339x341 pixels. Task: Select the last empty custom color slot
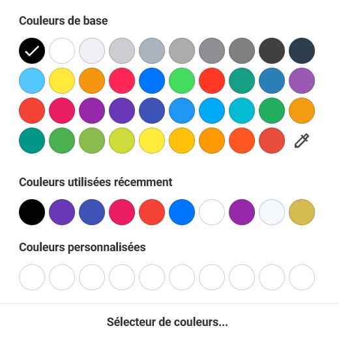(x=302, y=277)
